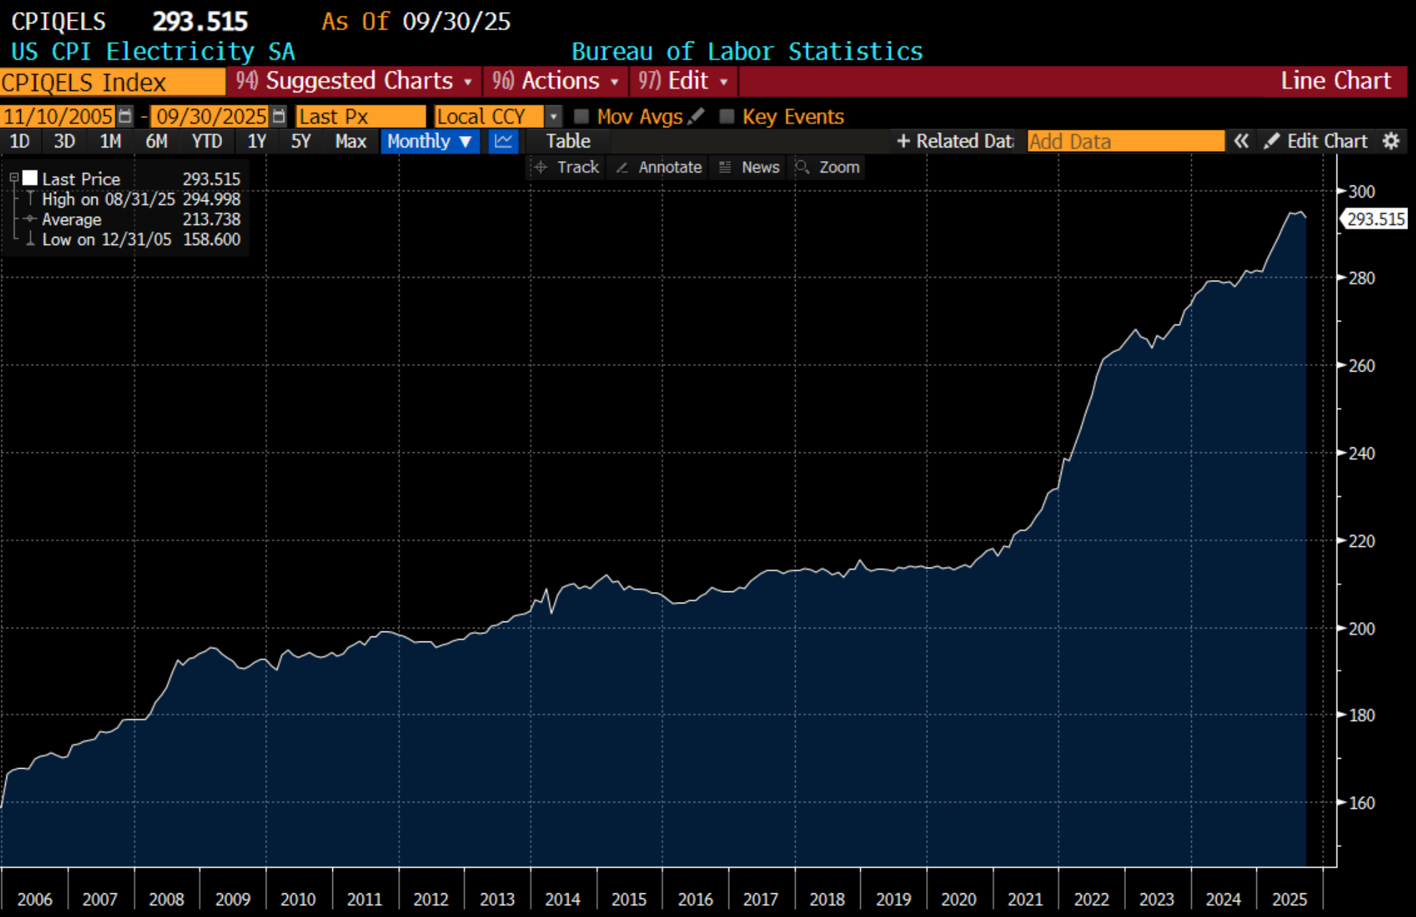This screenshot has width=1416, height=917.
Task: Switch to the 5Y range tab
Action: pyautogui.click(x=301, y=141)
